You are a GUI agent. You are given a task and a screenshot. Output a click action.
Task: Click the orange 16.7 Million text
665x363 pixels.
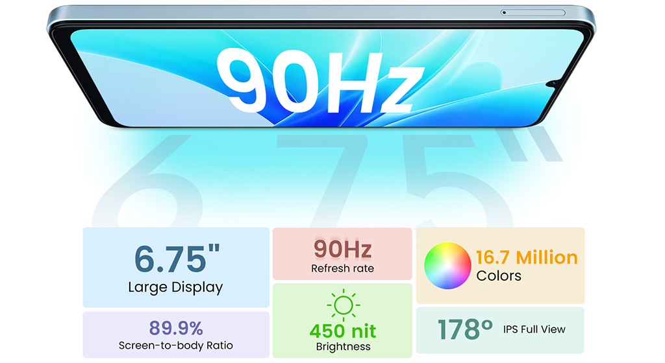(x=527, y=257)
